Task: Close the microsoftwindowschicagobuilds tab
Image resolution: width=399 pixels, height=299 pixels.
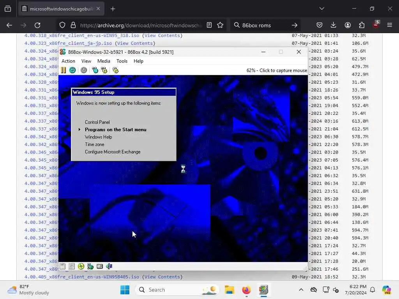Action: (x=98, y=9)
